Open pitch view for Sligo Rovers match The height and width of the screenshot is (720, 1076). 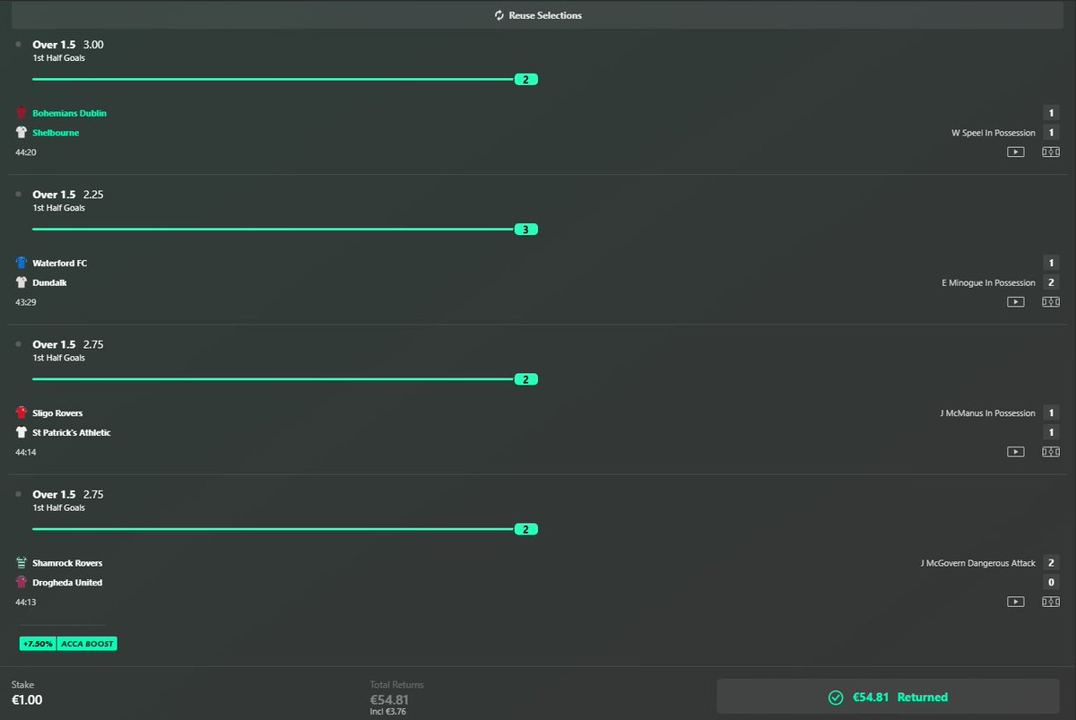[x=1051, y=452]
